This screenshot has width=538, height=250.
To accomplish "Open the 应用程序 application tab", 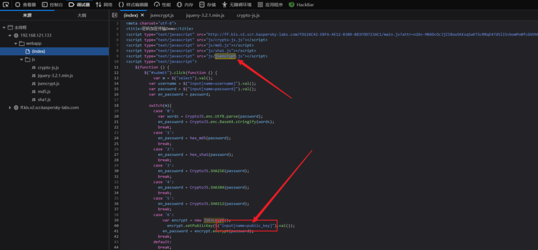I will pyautogui.click(x=270, y=5).
